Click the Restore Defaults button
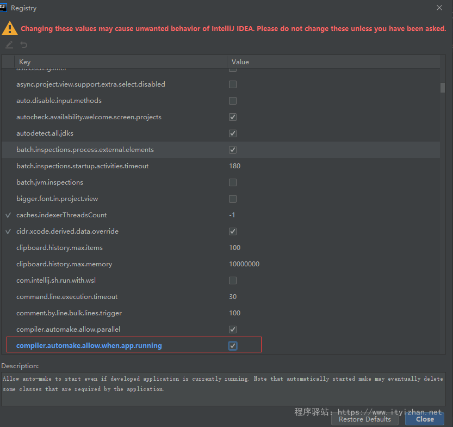This screenshot has width=453, height=427. [364, 419]
